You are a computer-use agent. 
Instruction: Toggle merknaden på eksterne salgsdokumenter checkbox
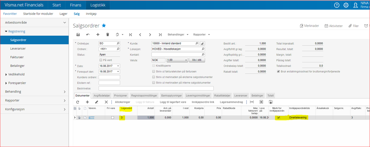pyautogui.click(x=154, y=77)
